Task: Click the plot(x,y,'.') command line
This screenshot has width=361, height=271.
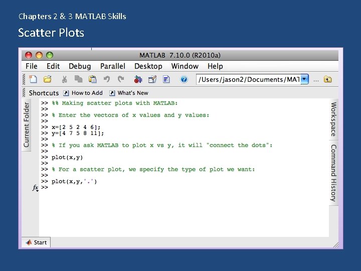Action: tap(74, 181)
